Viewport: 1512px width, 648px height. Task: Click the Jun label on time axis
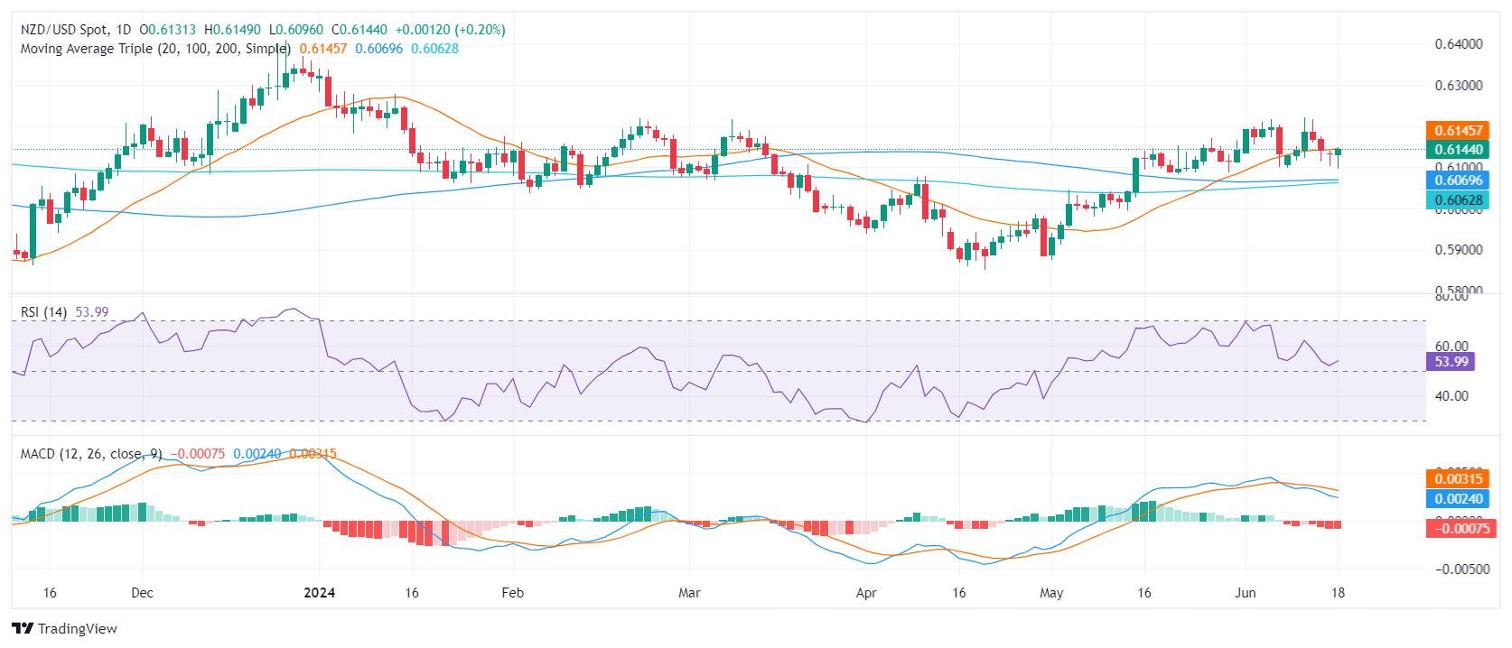click(1246, 593)
